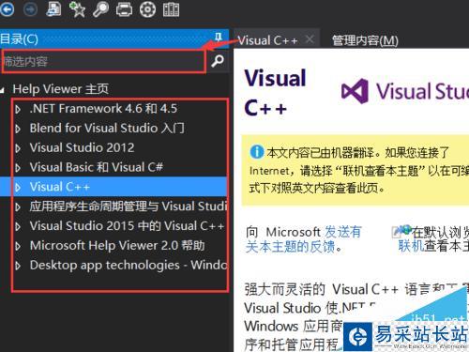Open the 发送有关本主题的反馈 link

[x=303, y=239]
